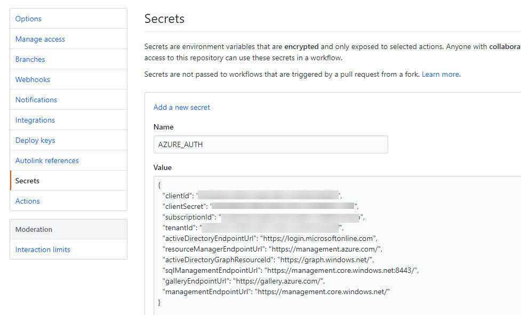Click the tenantId redacted value
The image size is (521, 315).
256,228
